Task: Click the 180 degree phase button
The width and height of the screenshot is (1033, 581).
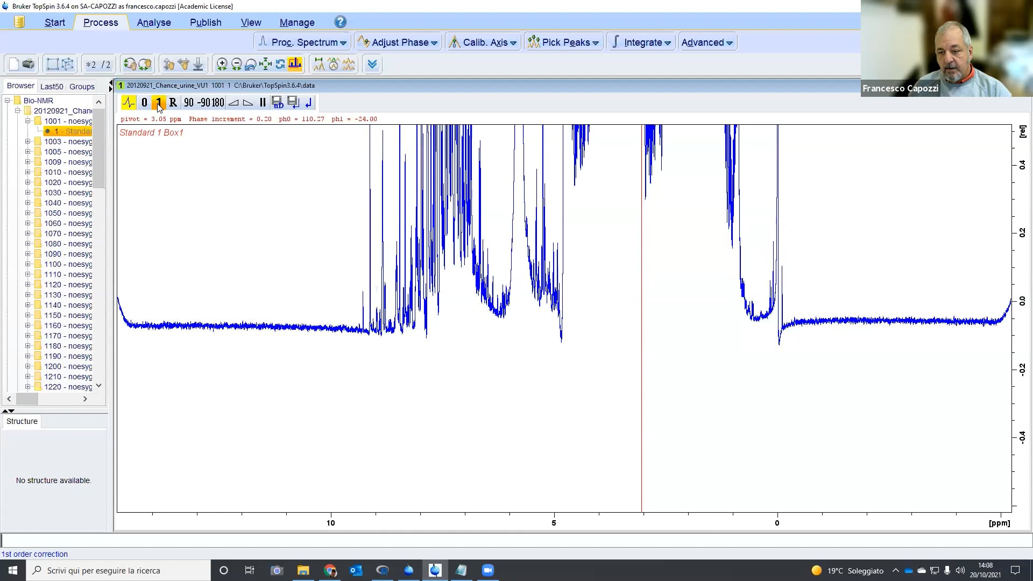Action: (218, 102)
